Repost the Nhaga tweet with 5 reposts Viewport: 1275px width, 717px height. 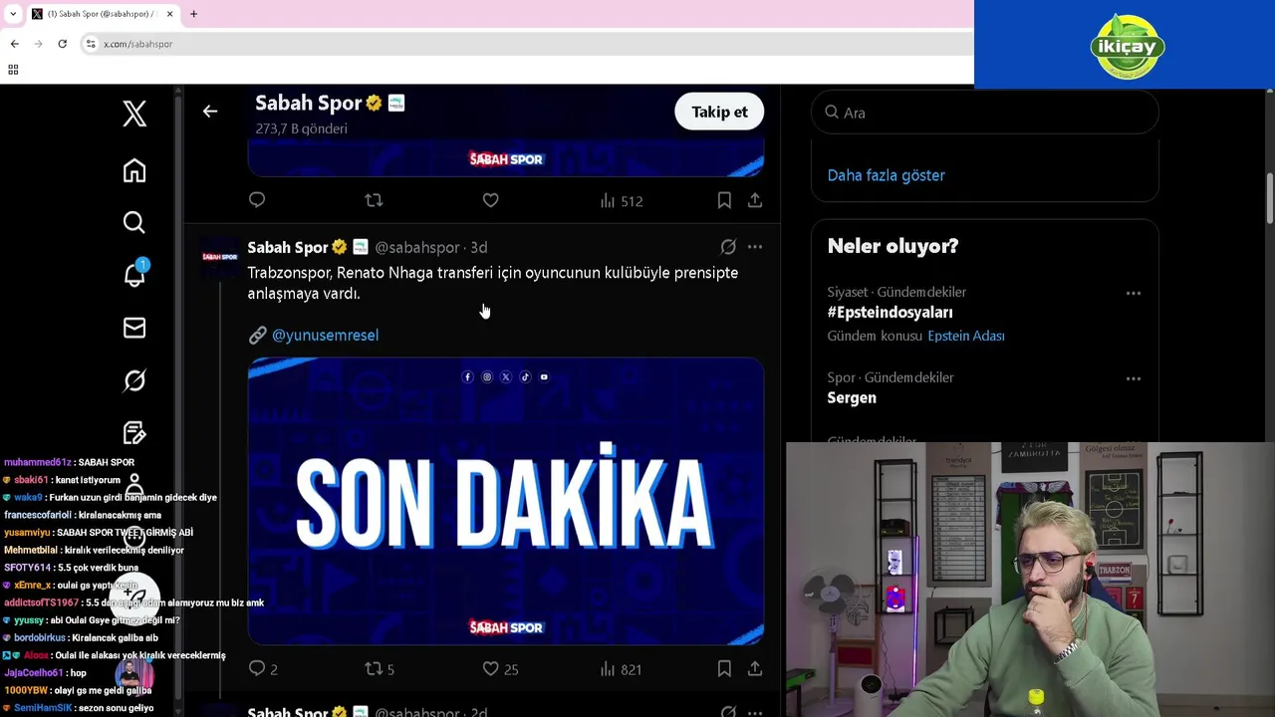click(380, 669)
